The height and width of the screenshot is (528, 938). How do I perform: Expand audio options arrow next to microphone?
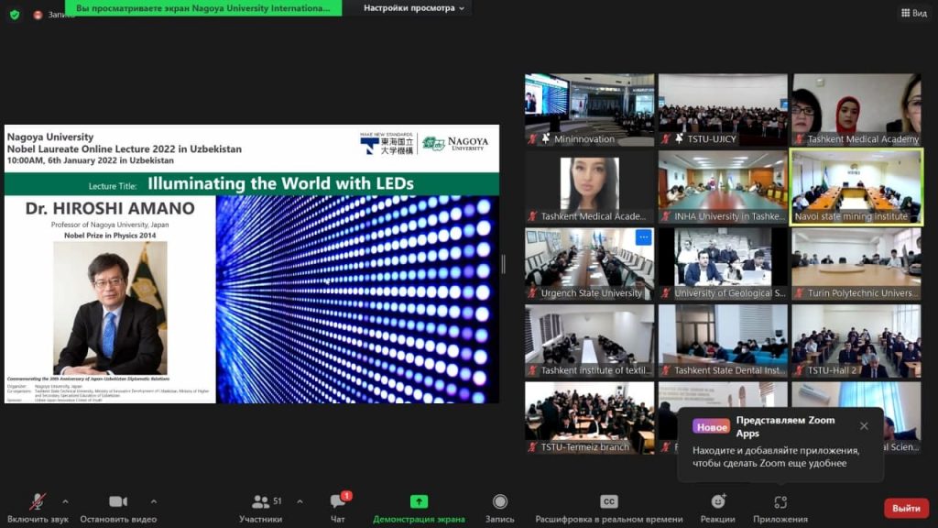pyautogui.click(x=65, y=501)
